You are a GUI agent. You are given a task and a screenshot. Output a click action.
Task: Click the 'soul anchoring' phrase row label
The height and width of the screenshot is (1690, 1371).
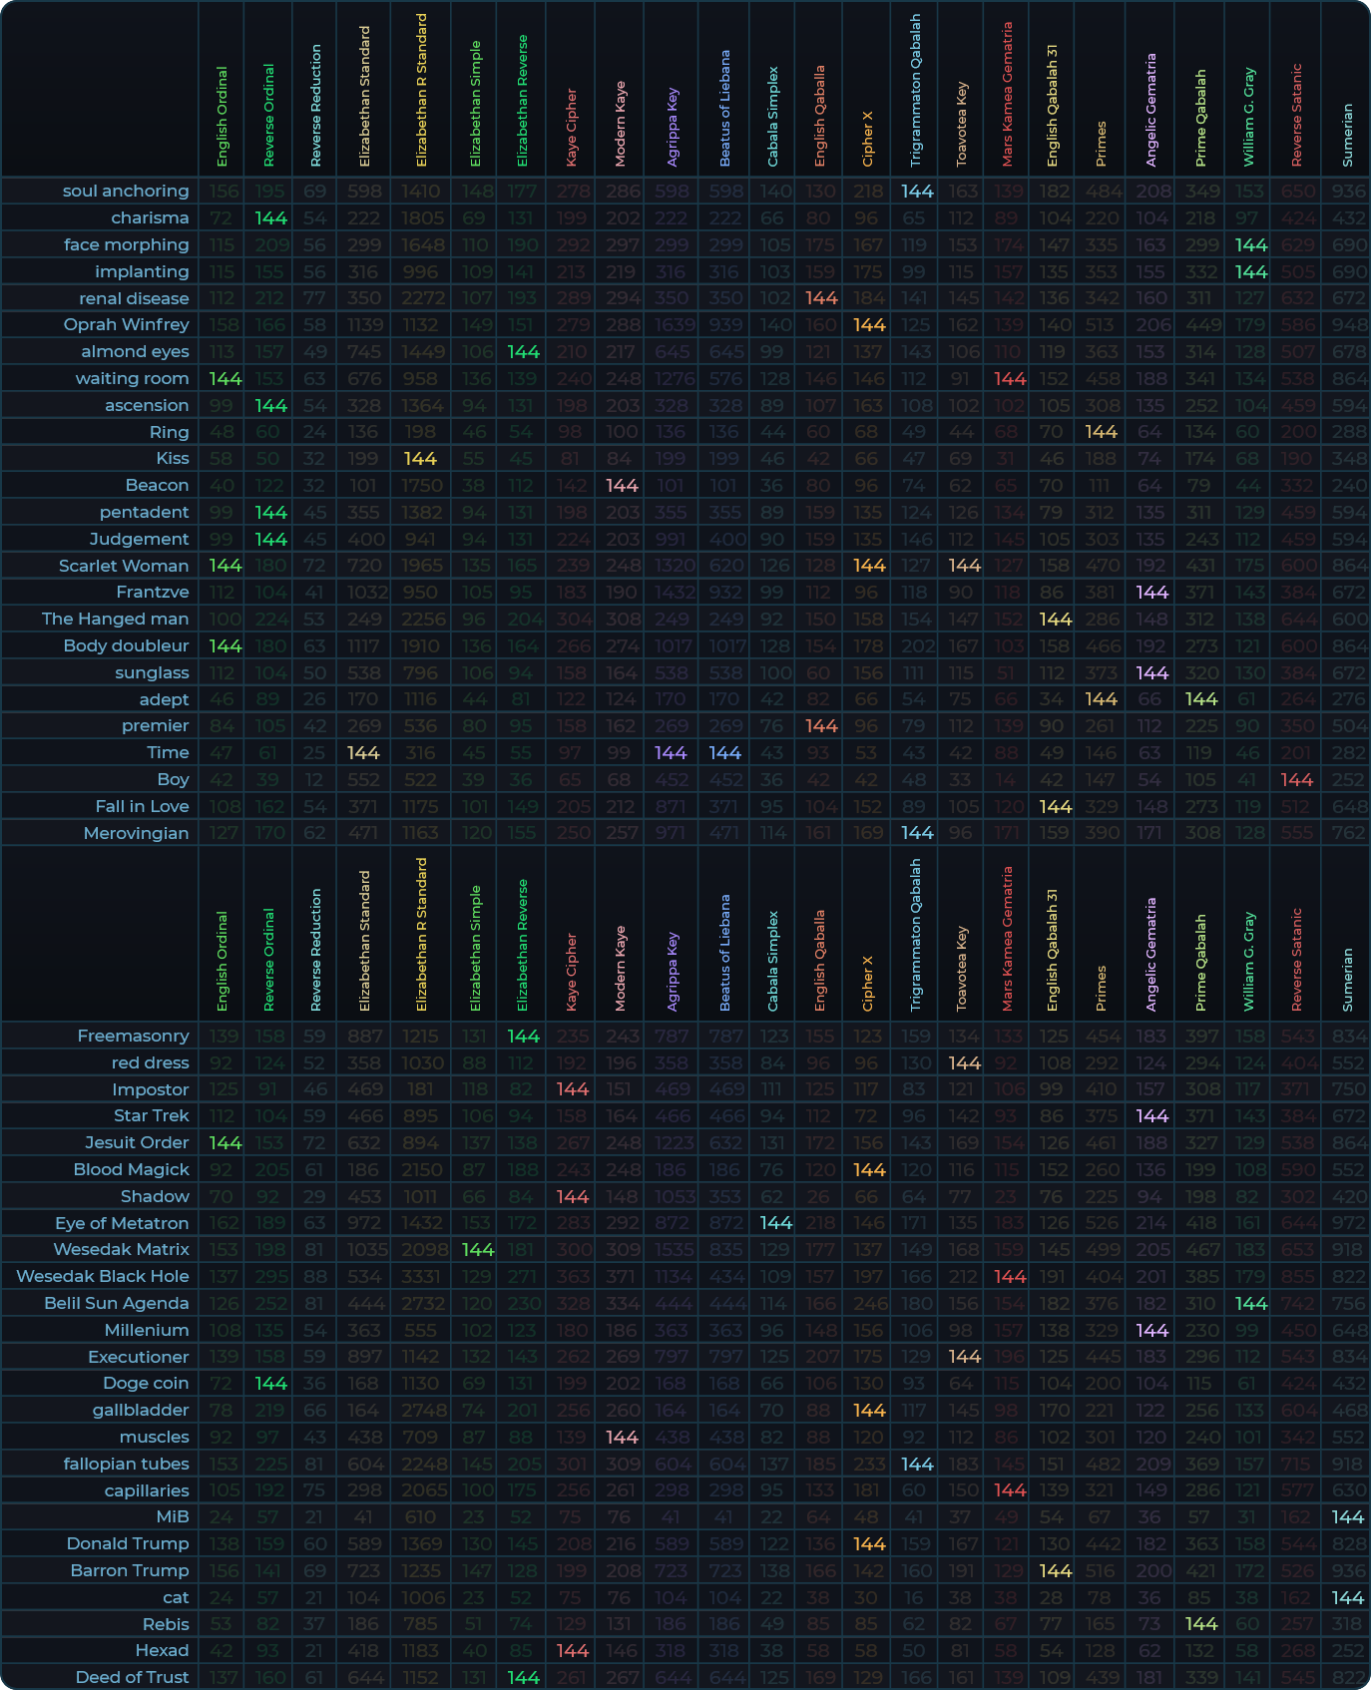[x=125, y=191]
